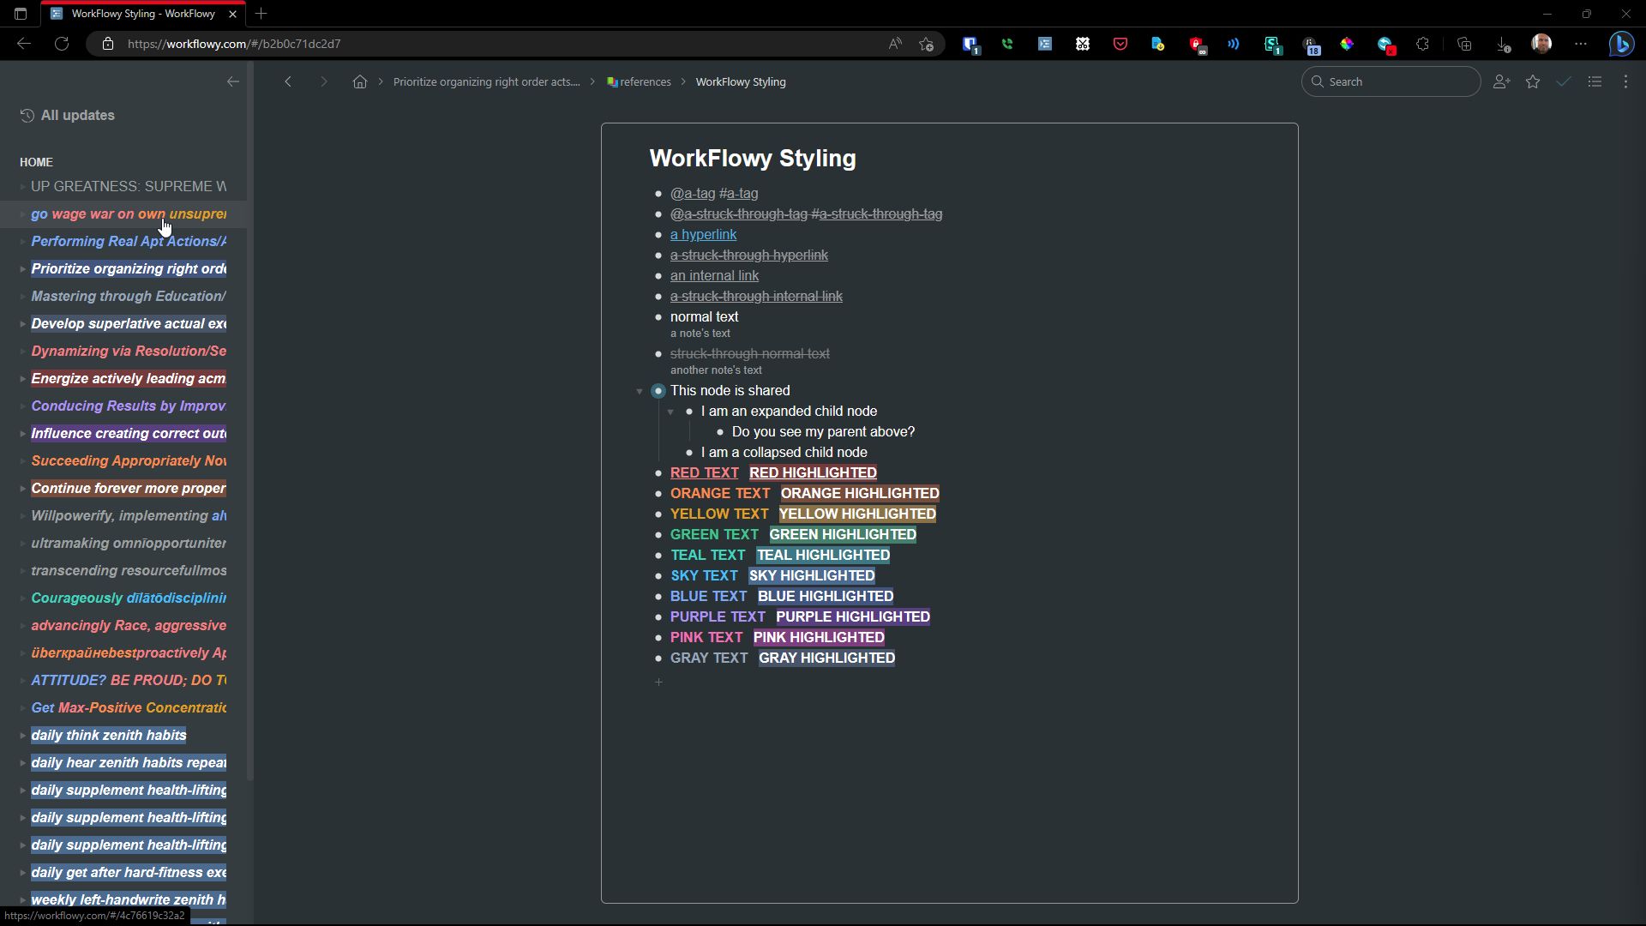
Task: Click the star/bookmark icon for this page
Action: tap(1533, 81)
